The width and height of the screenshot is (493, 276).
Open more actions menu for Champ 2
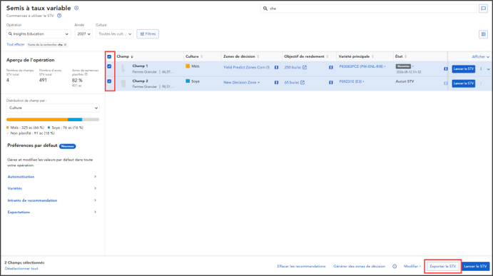pyautogui.click(x=481, y=83)
